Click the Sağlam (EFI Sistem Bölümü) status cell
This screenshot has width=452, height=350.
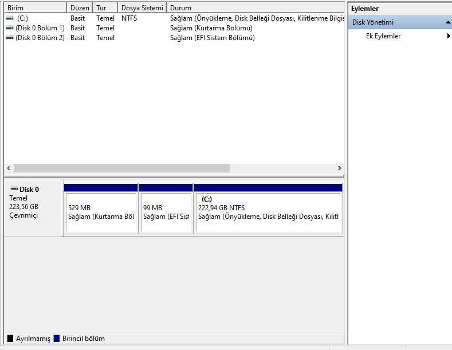pyautogui.click(x=213, y=38)
